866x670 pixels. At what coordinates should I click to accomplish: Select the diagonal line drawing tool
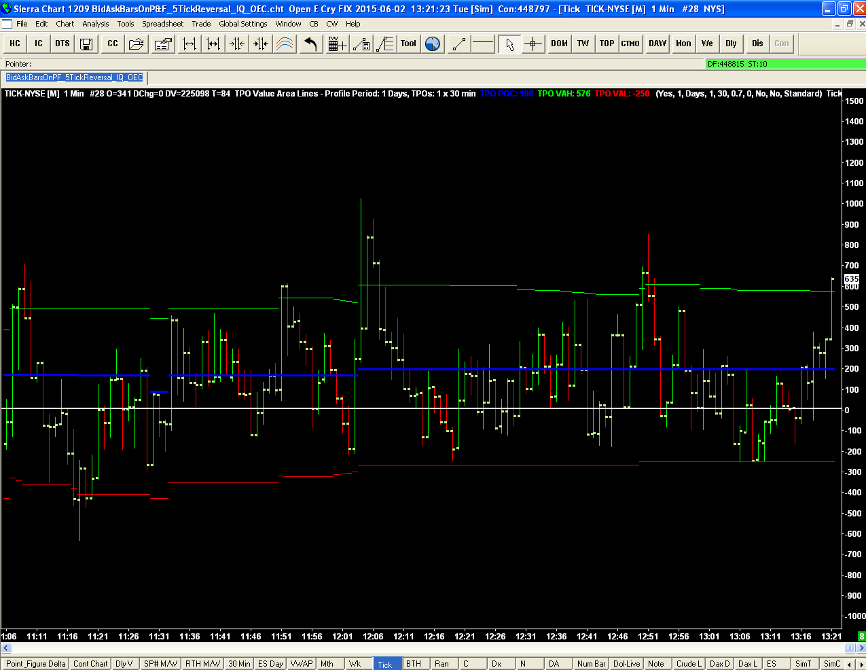(459, 43)
